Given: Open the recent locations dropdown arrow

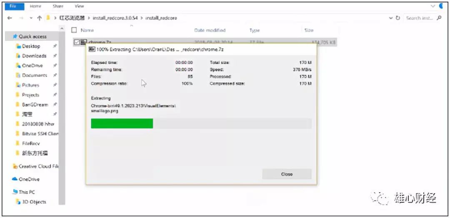Looking at the screenshot, I should pos(31,18).
